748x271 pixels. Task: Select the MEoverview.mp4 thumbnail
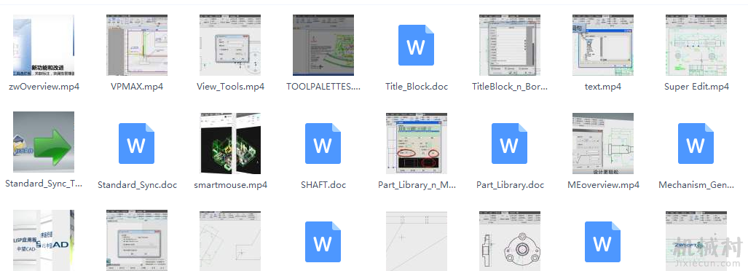point(603,143)
